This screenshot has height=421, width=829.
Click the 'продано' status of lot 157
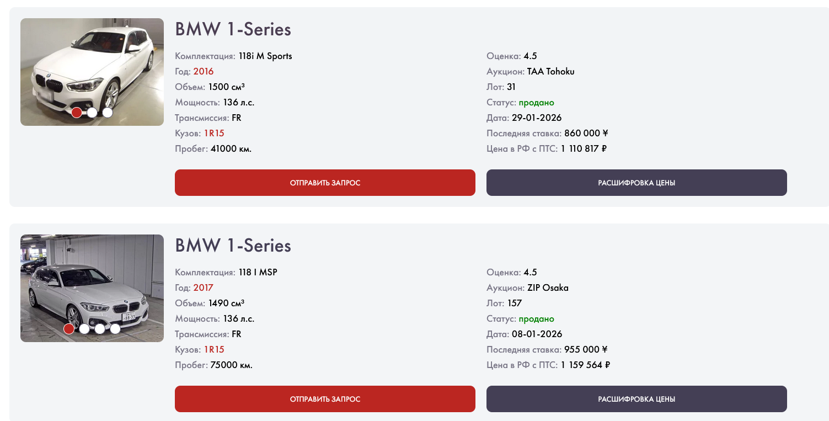tap(536, 319)
